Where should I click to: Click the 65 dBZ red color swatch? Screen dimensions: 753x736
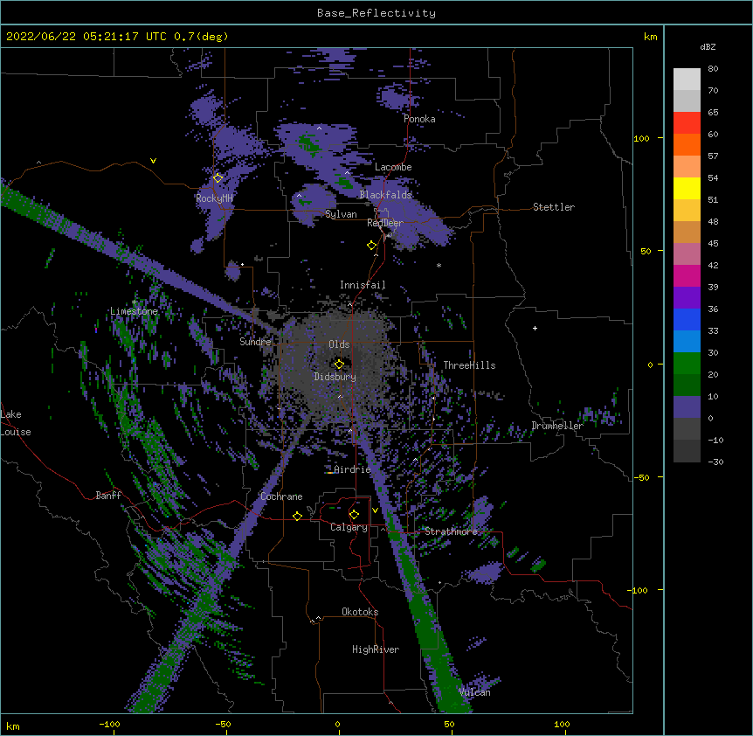coord(687,122)
